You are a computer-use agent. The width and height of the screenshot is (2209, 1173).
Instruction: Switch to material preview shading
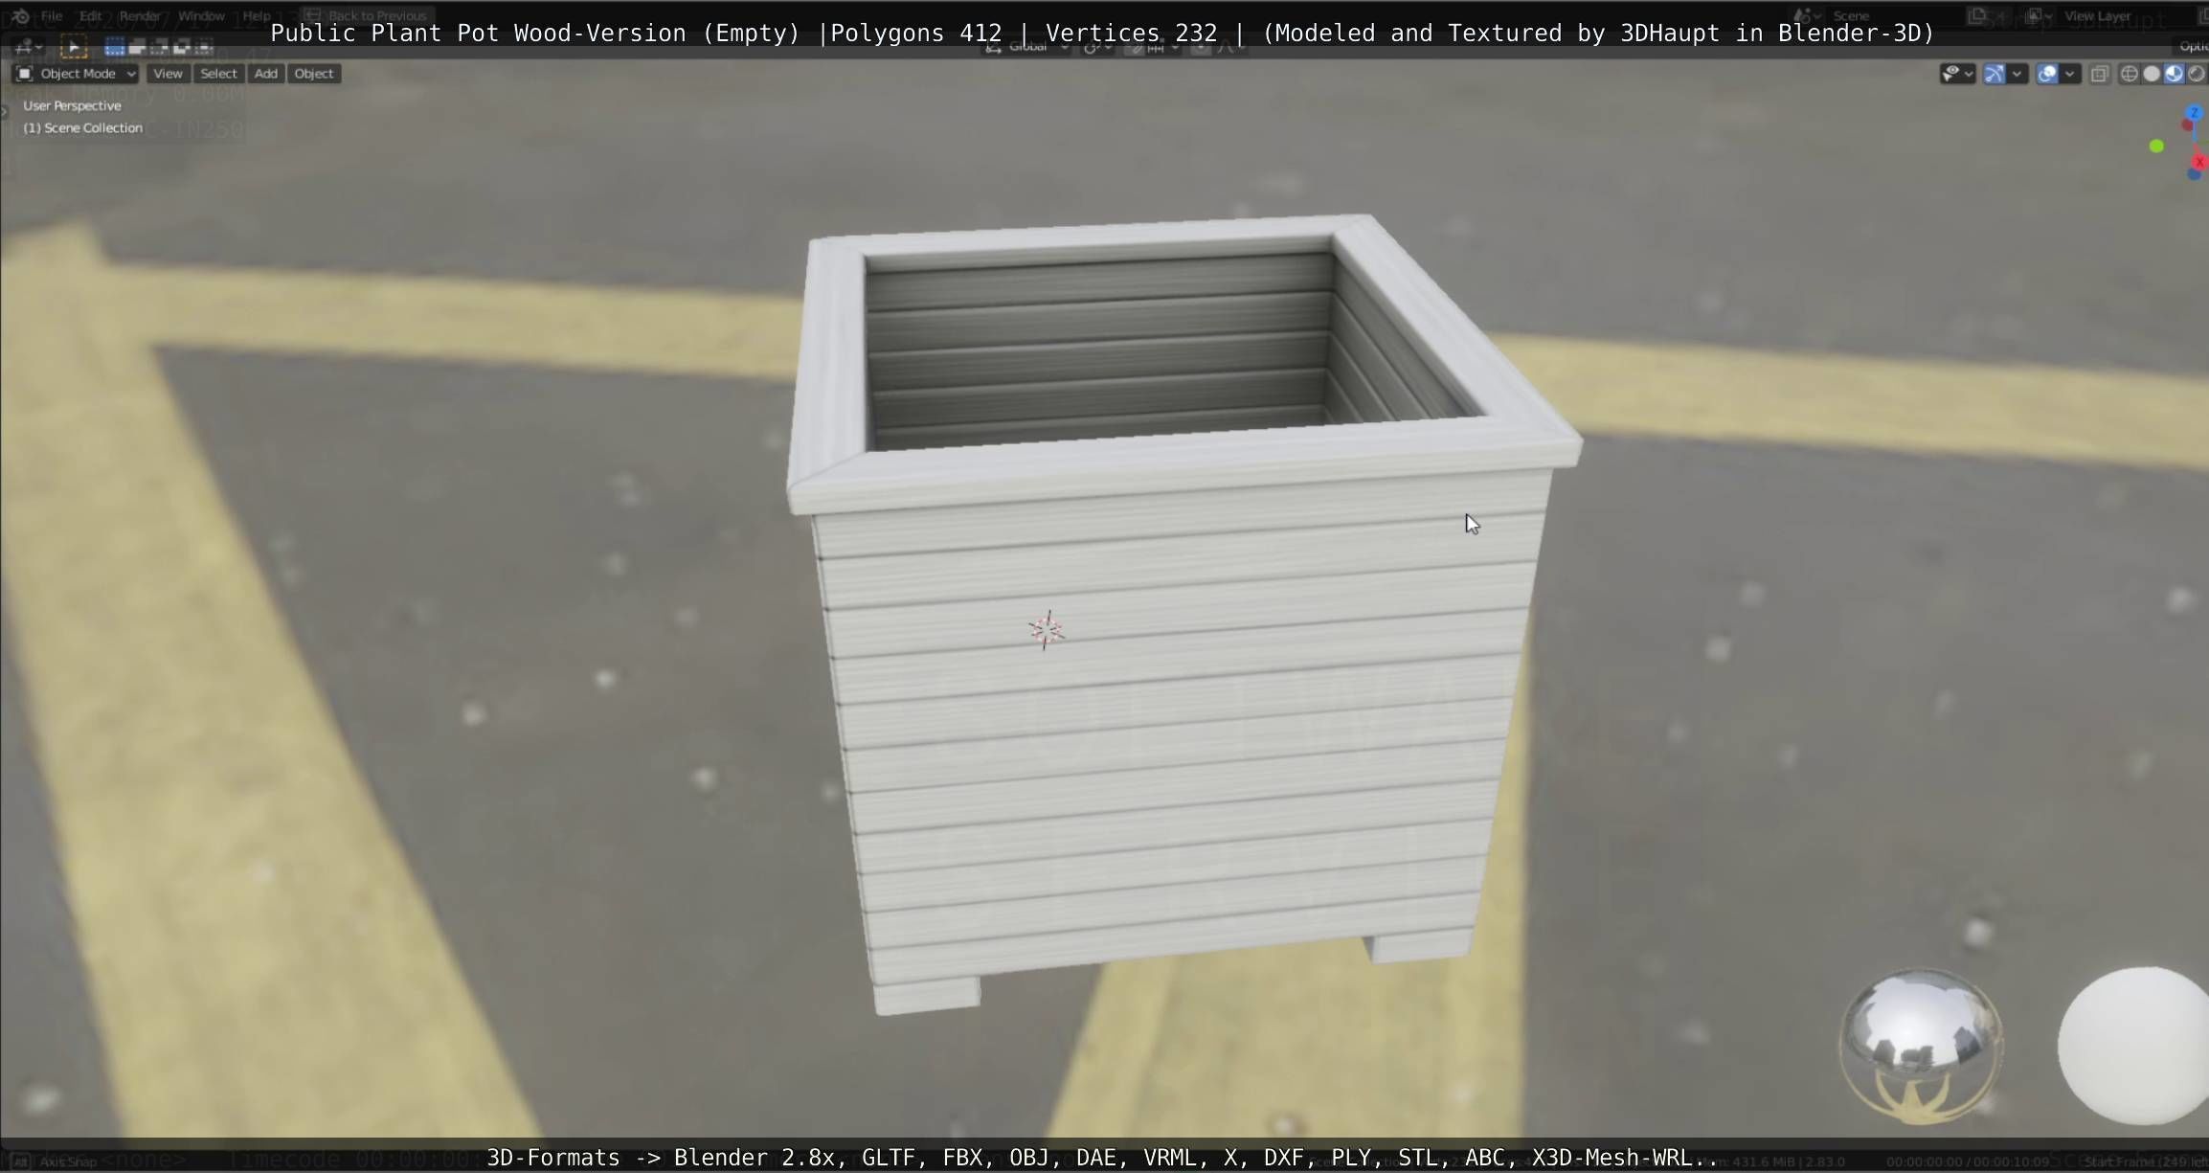(2174, 74)
